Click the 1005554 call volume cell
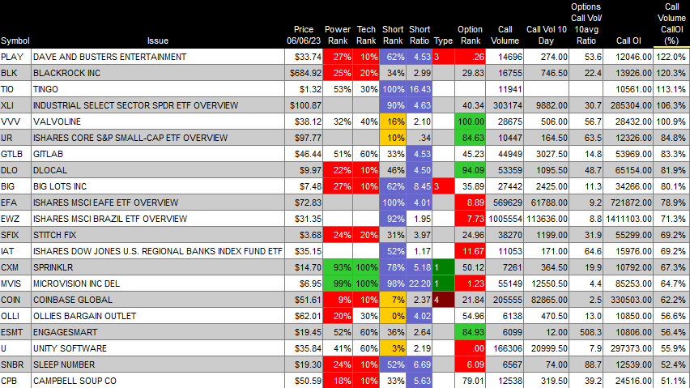 505,219
